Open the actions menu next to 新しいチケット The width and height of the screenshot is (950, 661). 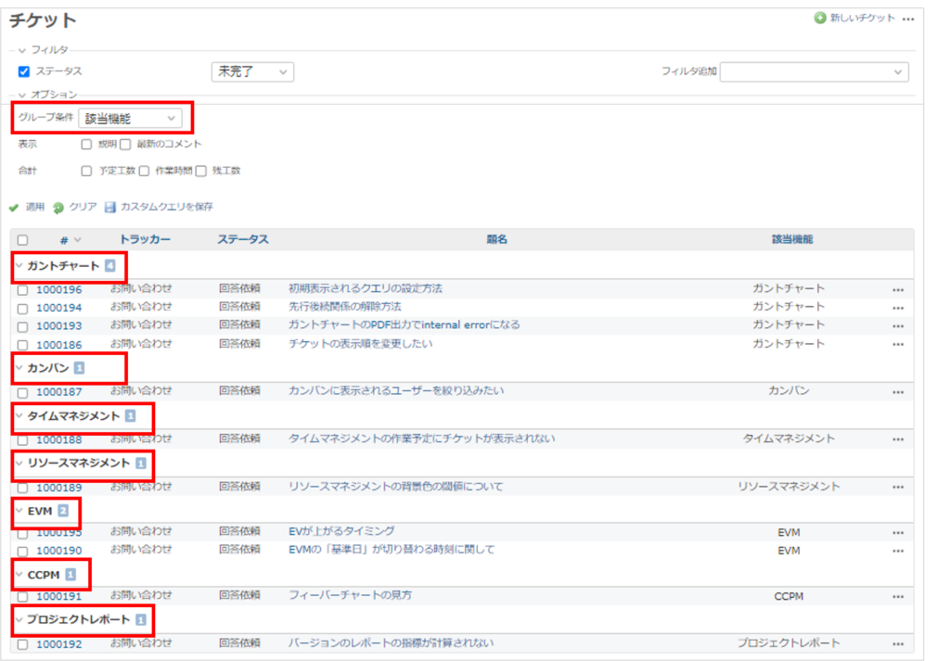click(905, 19)
